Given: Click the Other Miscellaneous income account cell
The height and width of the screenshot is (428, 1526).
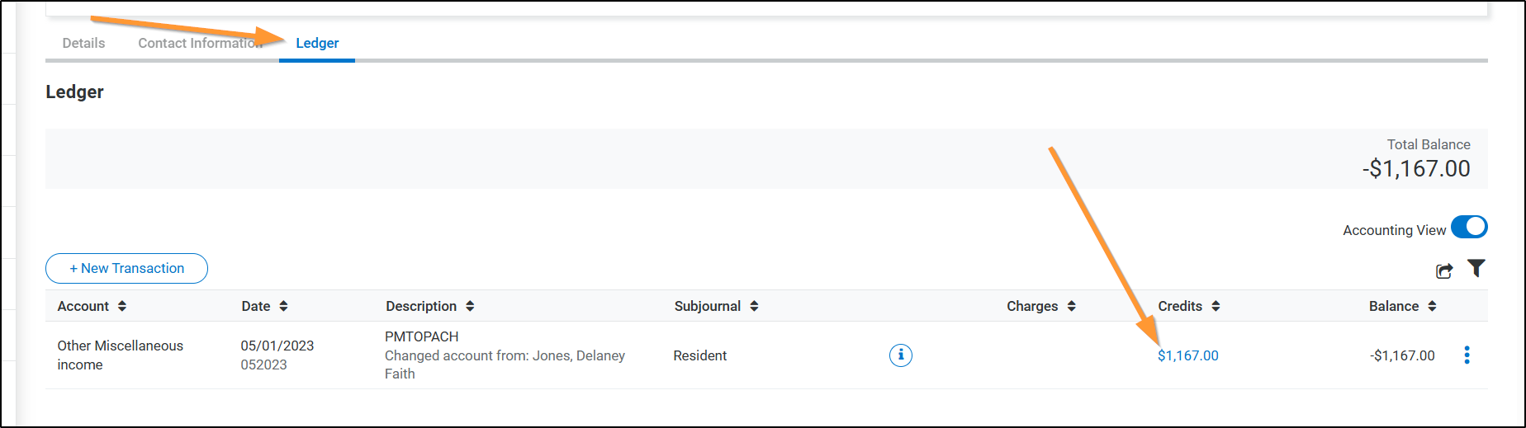Looking at the screenshot, I should click(x=120, y=355).
